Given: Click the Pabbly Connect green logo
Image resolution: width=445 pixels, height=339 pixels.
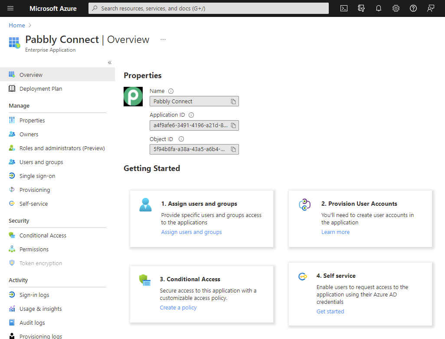Looking at the screenshot, I should (133, 96).
